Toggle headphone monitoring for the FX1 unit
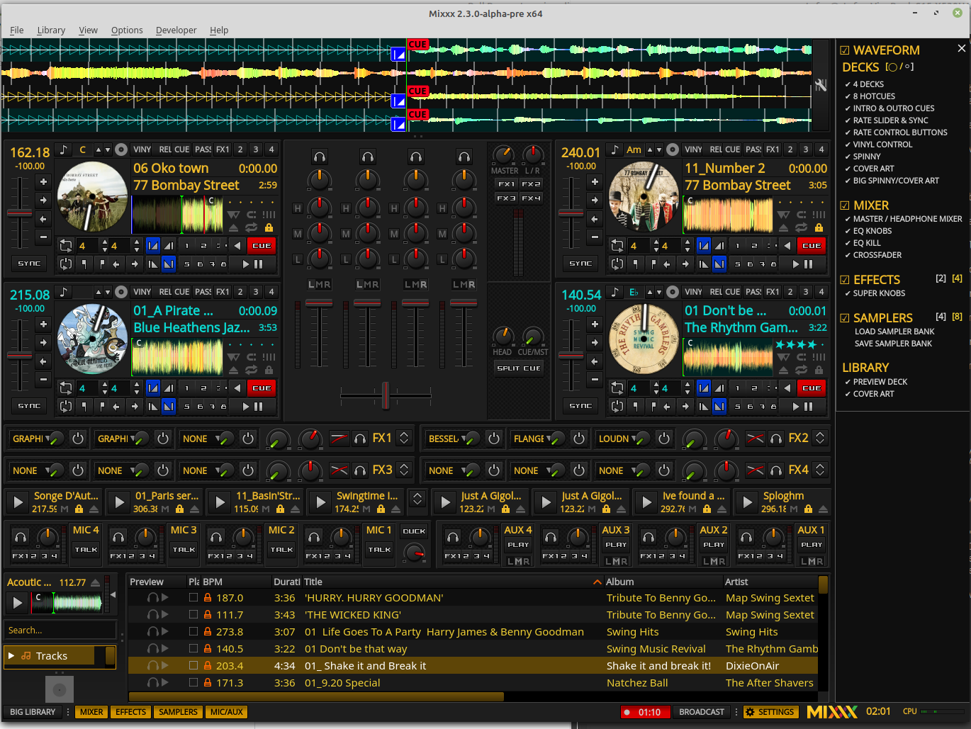Viewport: 971px width, 729px height. click(x=361, y=439)
